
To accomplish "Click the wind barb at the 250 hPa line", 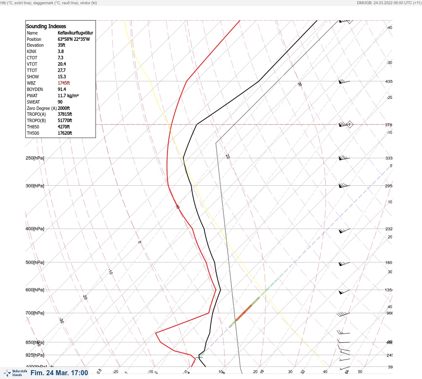I will pos(344,158).
